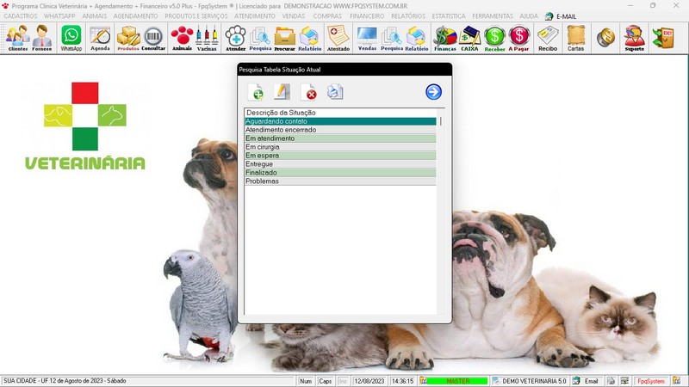Click the Consultar barcode icon

click(153, 38)
